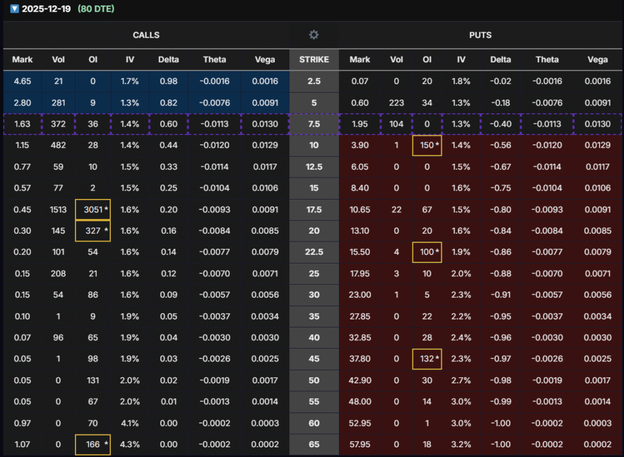Select the CALLS section header

(x=146, y=35)
